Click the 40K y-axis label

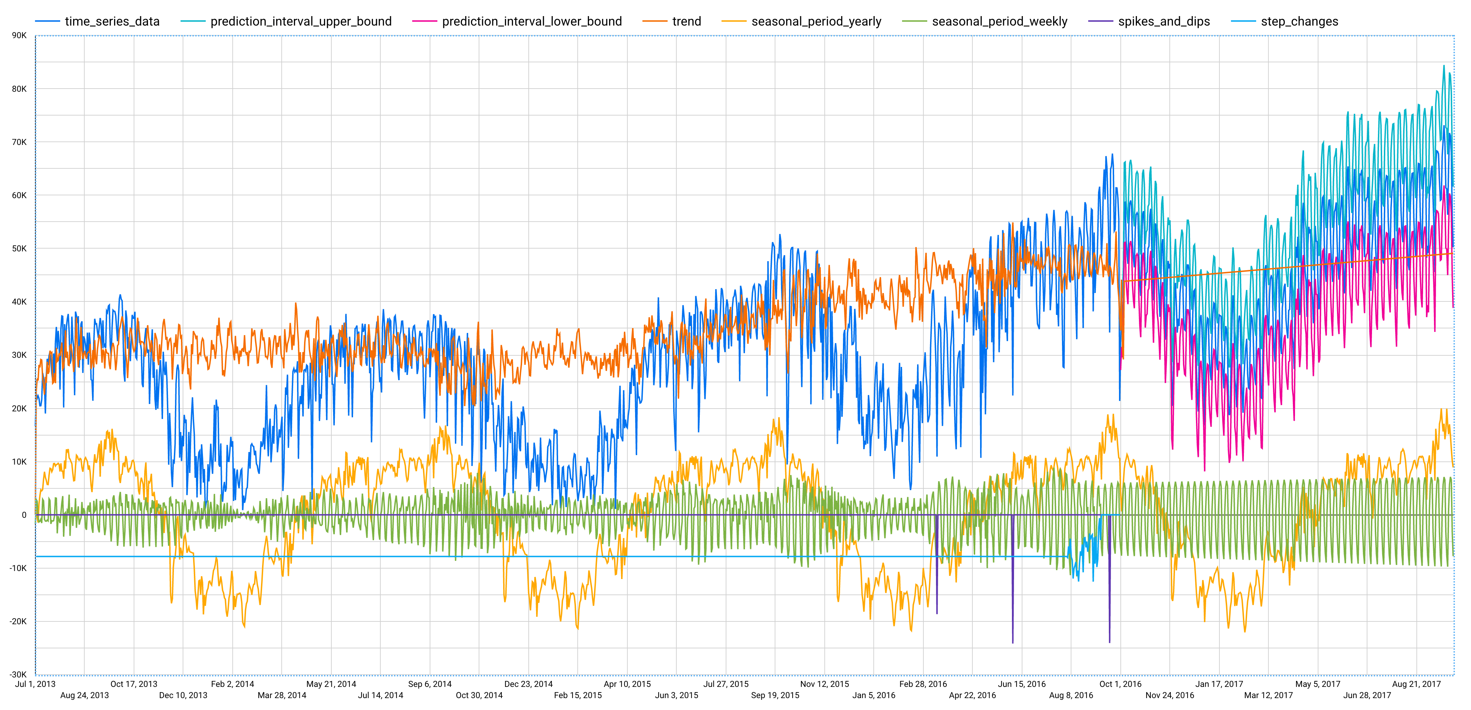click(19, 301)
